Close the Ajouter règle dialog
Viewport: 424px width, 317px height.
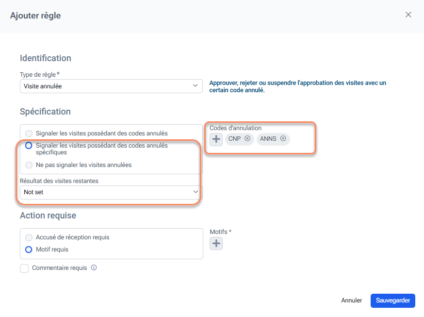click(408, 15)
